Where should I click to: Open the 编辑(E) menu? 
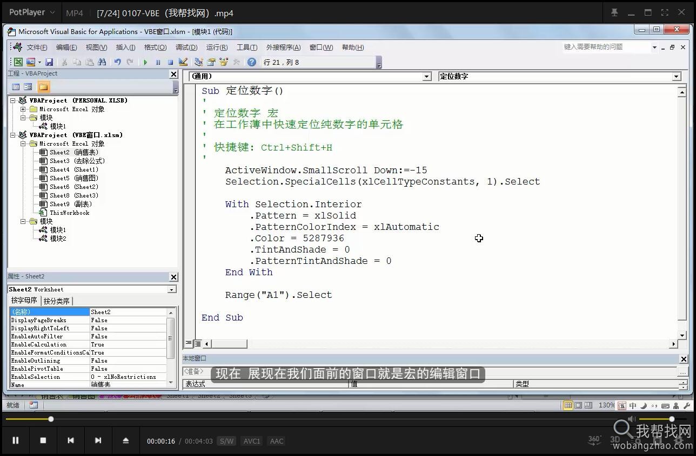(x=66, y=47)
